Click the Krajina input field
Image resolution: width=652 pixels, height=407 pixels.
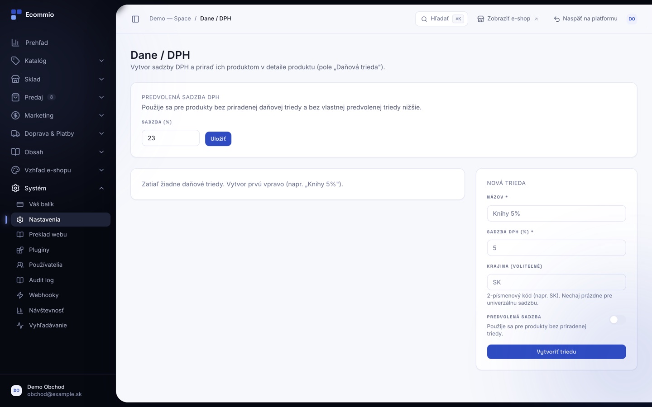click(x=556, y=282)
